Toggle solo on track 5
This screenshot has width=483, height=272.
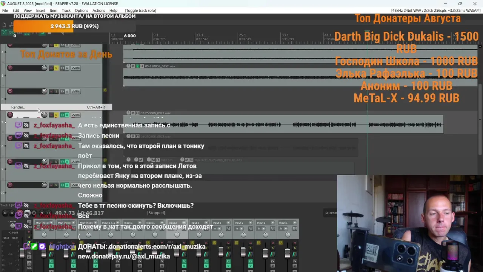pos(56,68)
